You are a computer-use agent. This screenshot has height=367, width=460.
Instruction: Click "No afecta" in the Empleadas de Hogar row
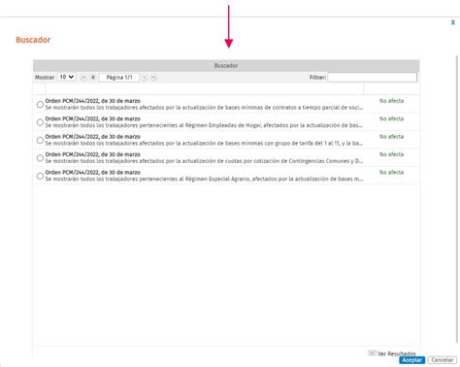click(391, 118)
